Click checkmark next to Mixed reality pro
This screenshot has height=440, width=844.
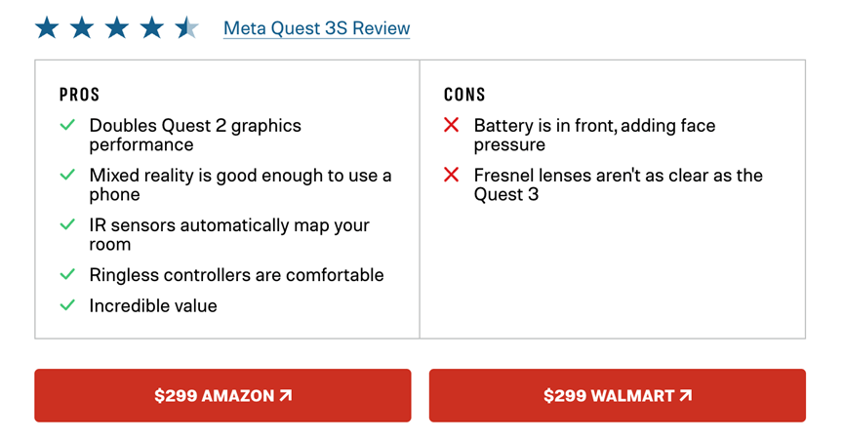[x=67, y=175]
